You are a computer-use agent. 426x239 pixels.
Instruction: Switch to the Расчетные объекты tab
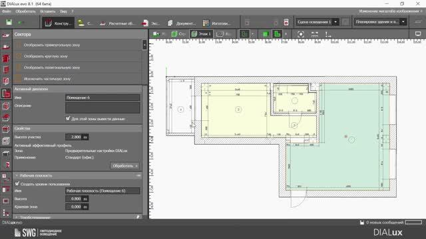118,23
